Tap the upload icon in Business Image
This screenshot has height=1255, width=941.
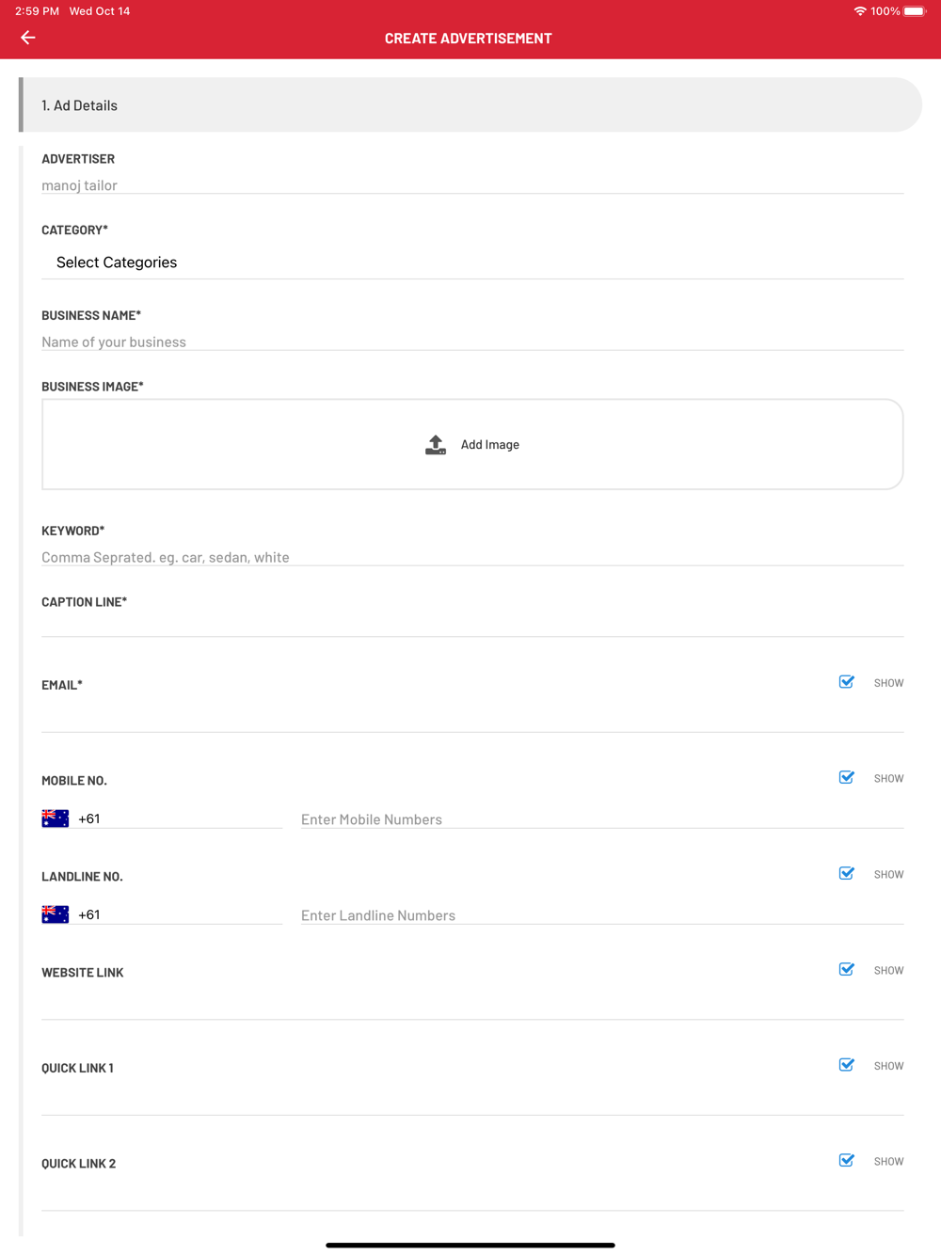pyautogui.click(x=435, y=445)
